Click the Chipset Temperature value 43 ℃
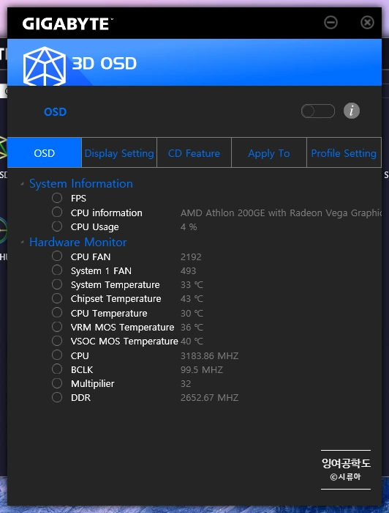The height and width of the screenshot is (513, 389). click(192, 299)
